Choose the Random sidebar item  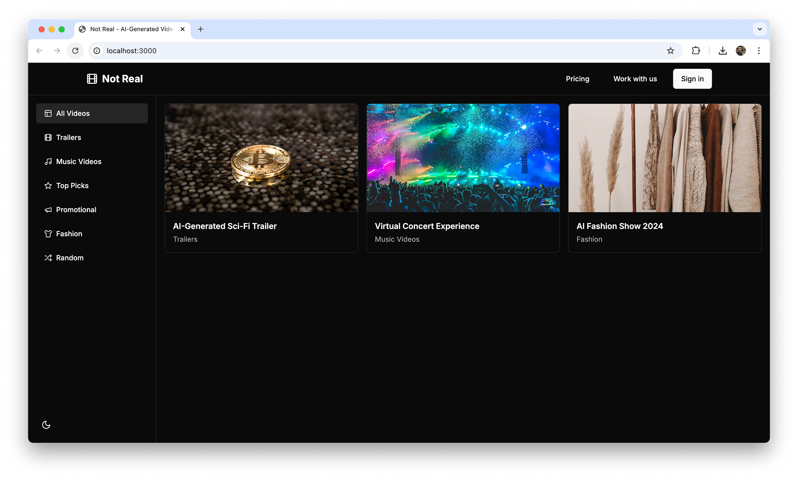pyautogui.click(x=92, y=258)
